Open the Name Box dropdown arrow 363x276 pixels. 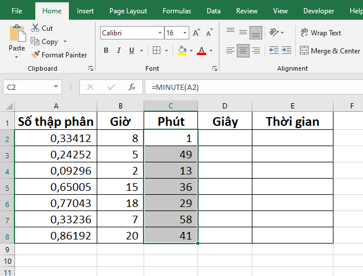click(x=56, y=87)
